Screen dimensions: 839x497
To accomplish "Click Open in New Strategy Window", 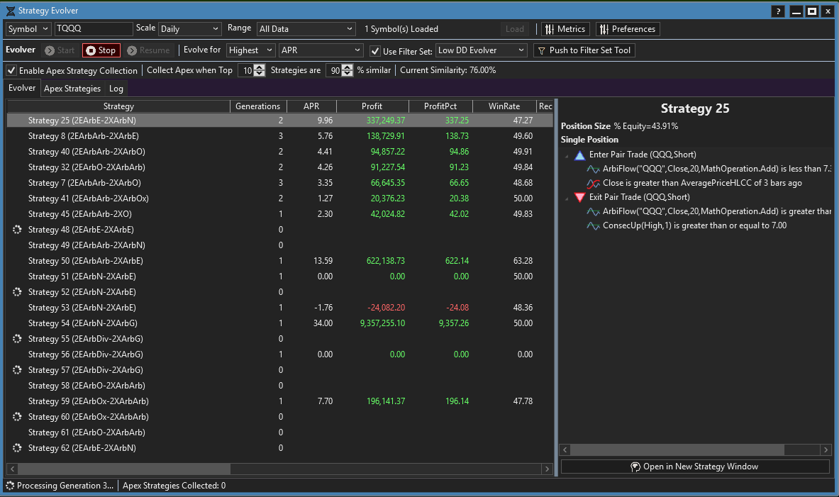I will 694,467.
